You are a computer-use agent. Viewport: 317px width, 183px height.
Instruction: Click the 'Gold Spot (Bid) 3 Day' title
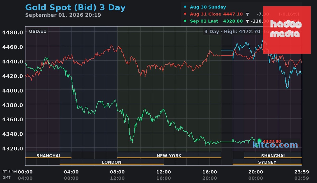(75, 8)
